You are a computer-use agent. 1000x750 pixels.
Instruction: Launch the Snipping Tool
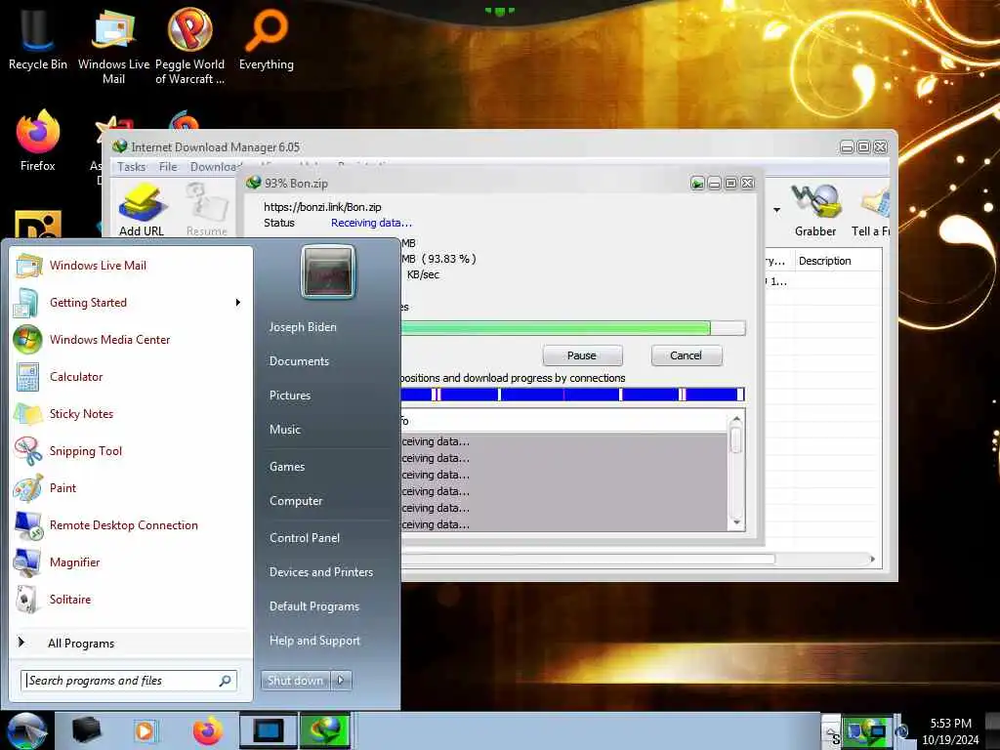pyautogui.click(x=132, y=451)
